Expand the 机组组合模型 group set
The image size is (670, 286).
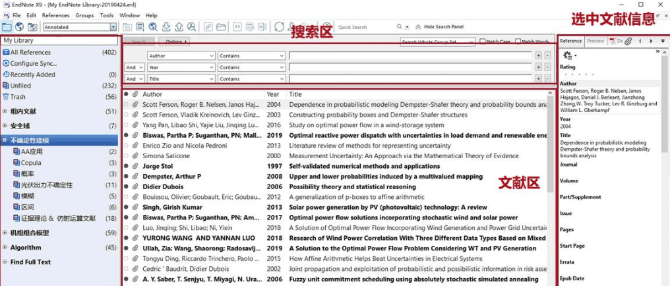point(5,233)
